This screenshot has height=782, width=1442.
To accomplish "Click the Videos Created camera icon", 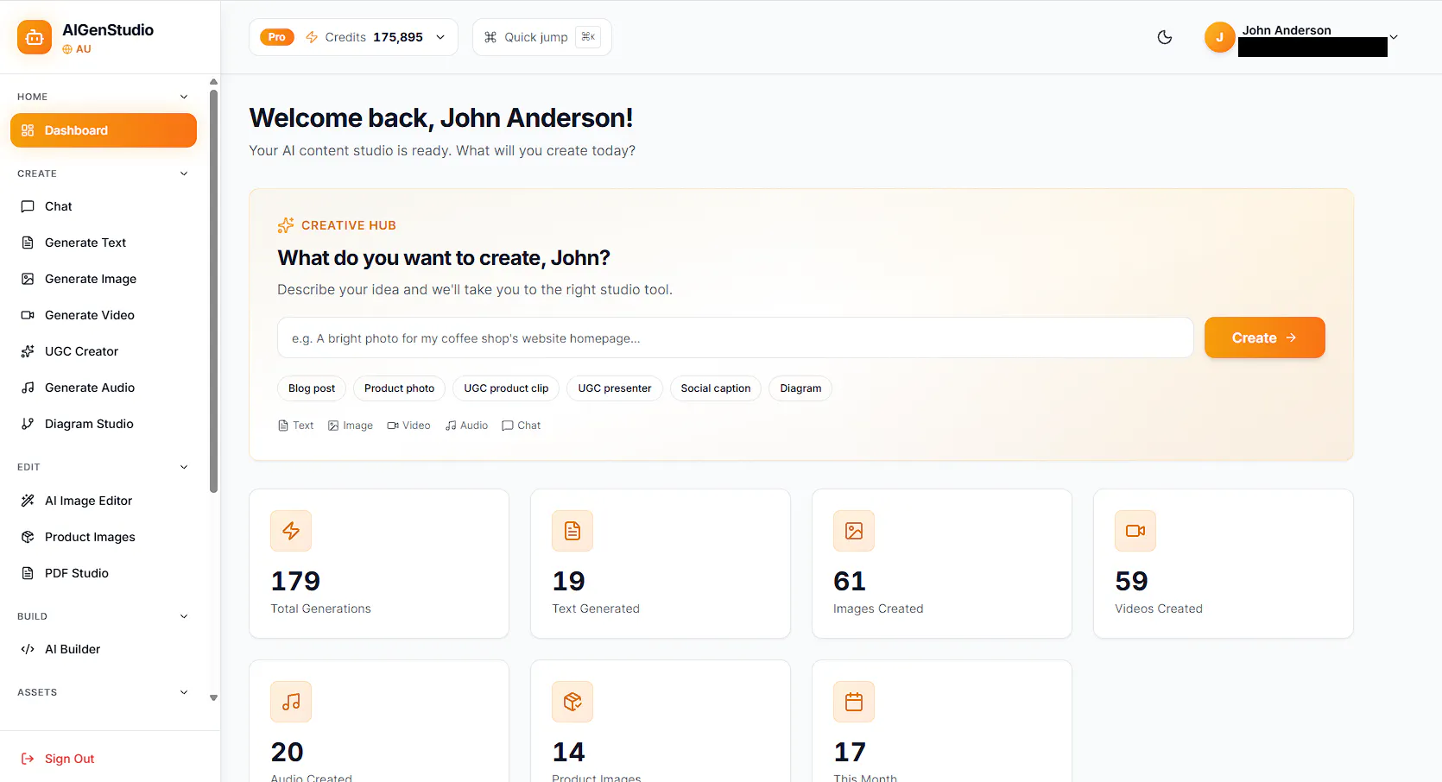I will click(1135, 531).
